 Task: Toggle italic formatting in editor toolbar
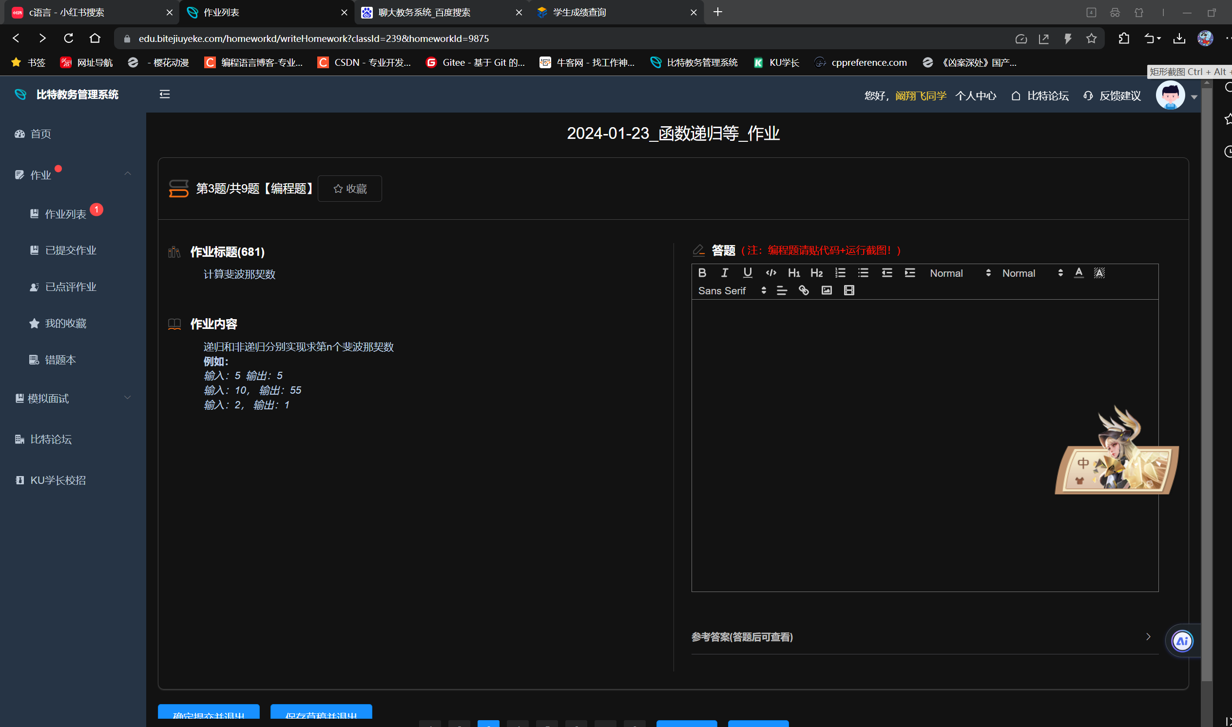(725, 273)
